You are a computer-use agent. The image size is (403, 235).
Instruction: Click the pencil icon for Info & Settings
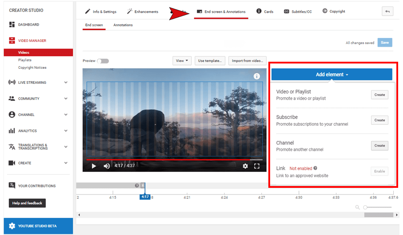[x=88, y=11]
